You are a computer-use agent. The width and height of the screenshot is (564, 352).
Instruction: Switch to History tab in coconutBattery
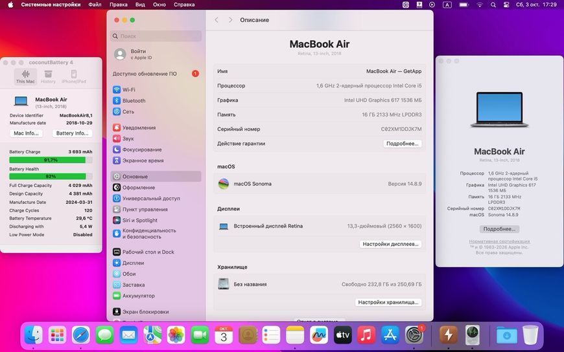(x=48, y=76)
